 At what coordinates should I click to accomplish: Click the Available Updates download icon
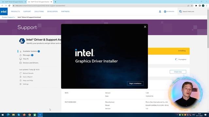click(x=21, y=51)
